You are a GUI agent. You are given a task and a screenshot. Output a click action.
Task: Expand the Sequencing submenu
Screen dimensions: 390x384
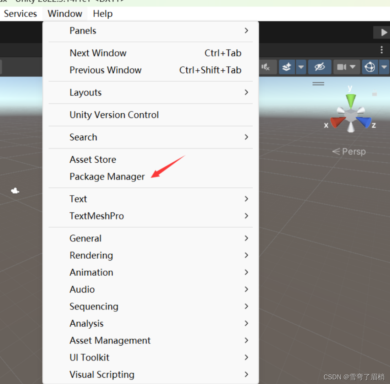point(151,306)
